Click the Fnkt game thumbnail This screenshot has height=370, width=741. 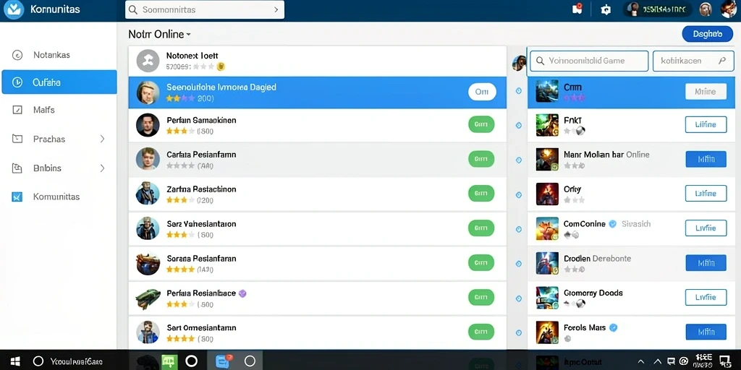[x=547, y=125]
